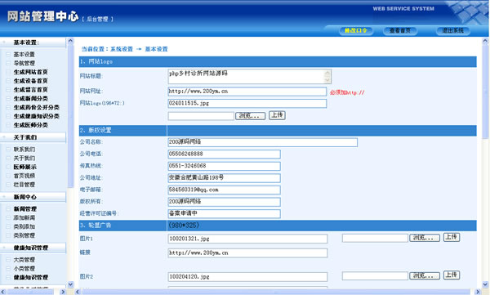Click 浏览 button in the 图片1 row
The height and width of the screenshot is (295, 490).
[425, 238]
